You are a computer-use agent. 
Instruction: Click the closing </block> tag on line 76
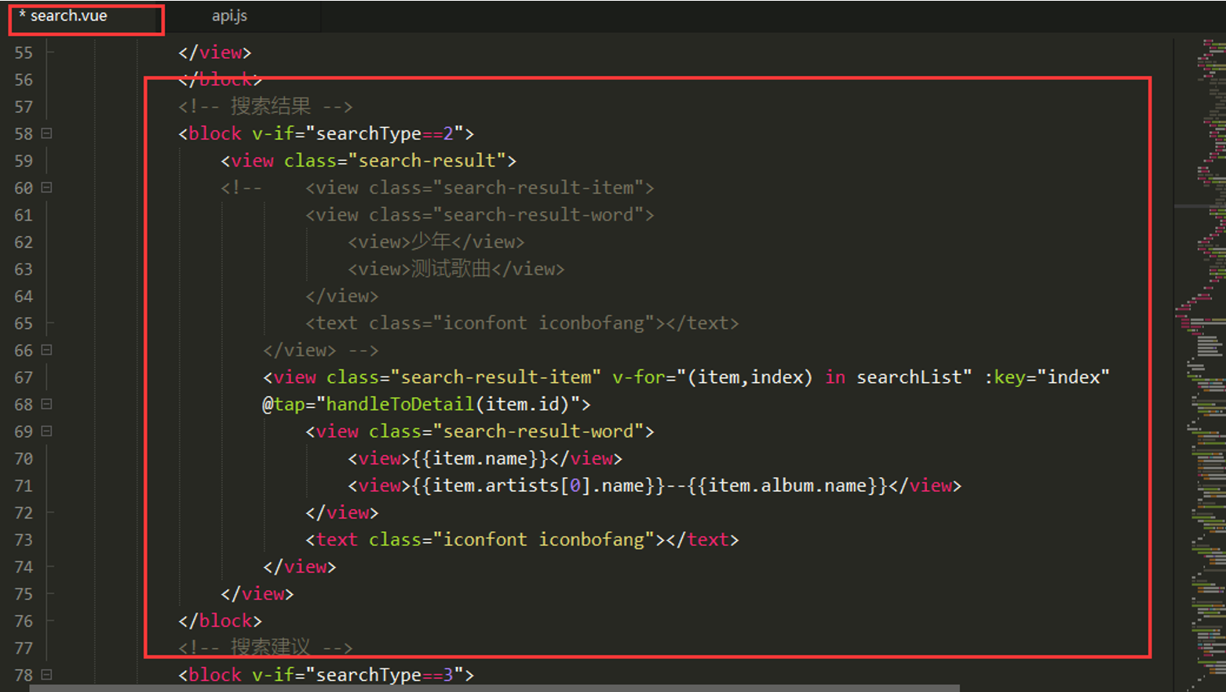tap(220, 621)
